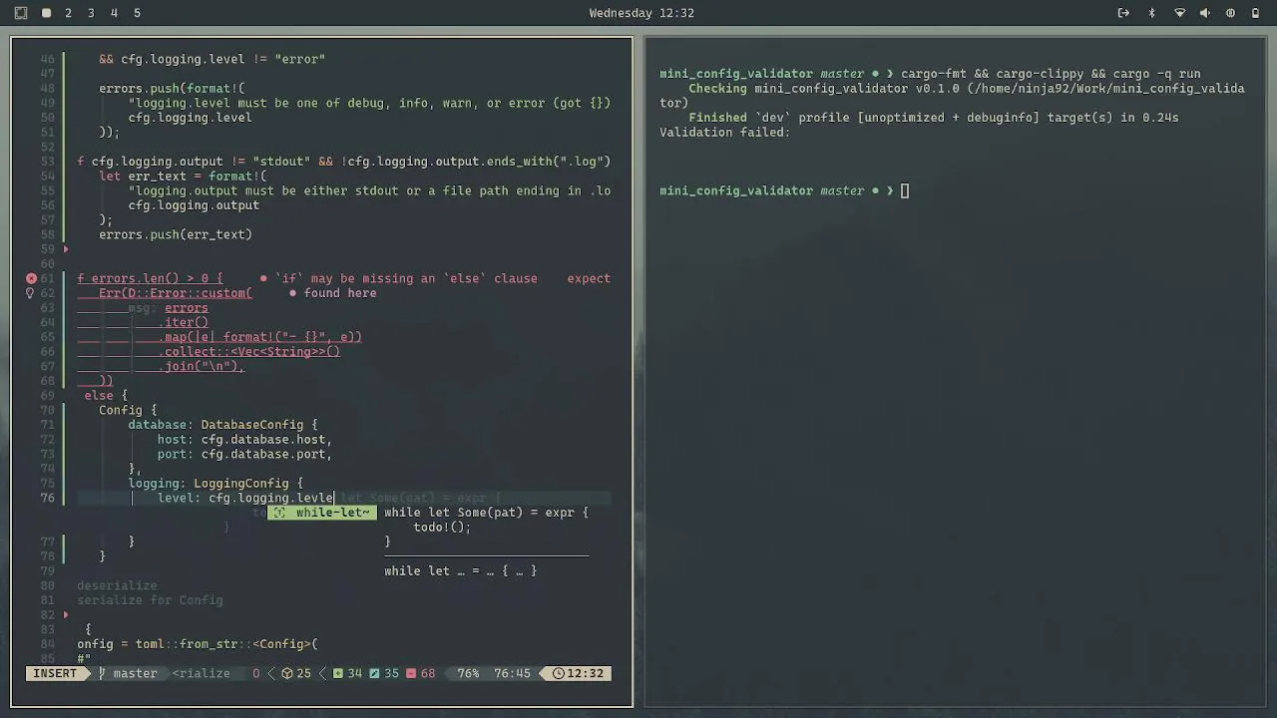The width and height of the screenshot is (1277, 718).
Task: Switch to workspace 4
Action: tap(114, 13)
